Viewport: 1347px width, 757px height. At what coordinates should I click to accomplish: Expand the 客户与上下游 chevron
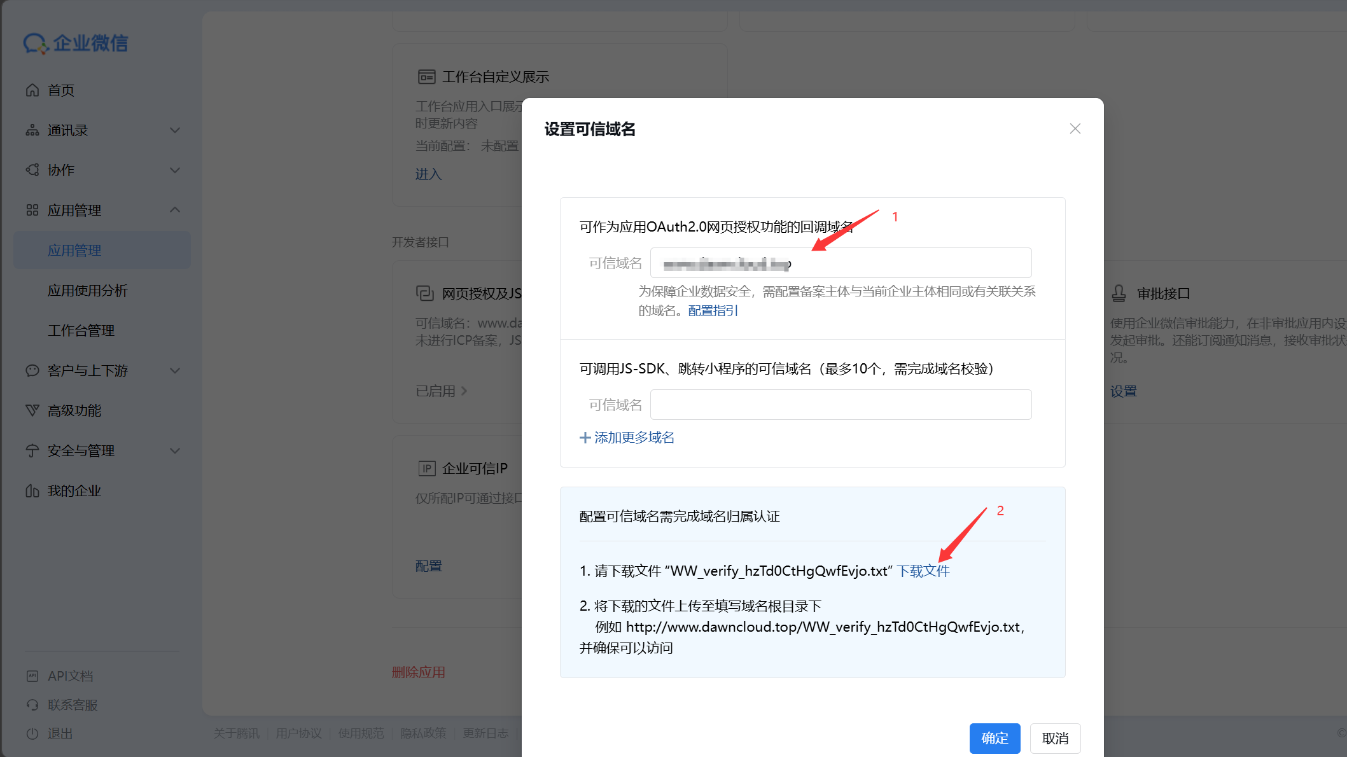coord(175,371)
